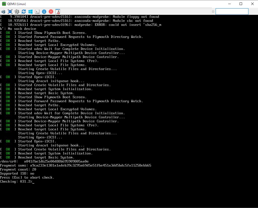The image size is (258, 208).
Task: Click the QEMU eye icon in title bar
Action: coord(4,4)
